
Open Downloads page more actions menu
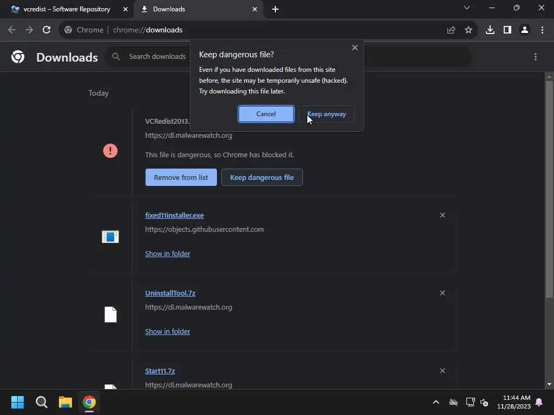pyautogui.click(x=536, y=57)
